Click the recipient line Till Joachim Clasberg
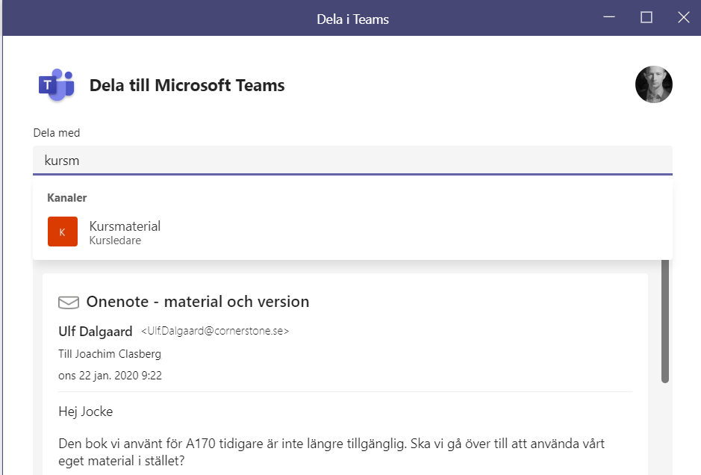 point(110,353)
